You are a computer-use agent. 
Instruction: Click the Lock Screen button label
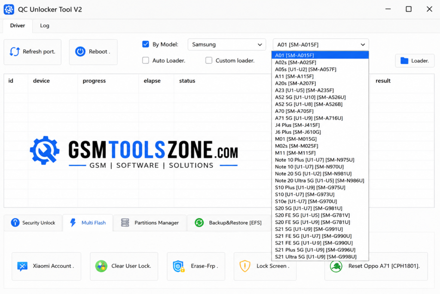click(273, 266)
